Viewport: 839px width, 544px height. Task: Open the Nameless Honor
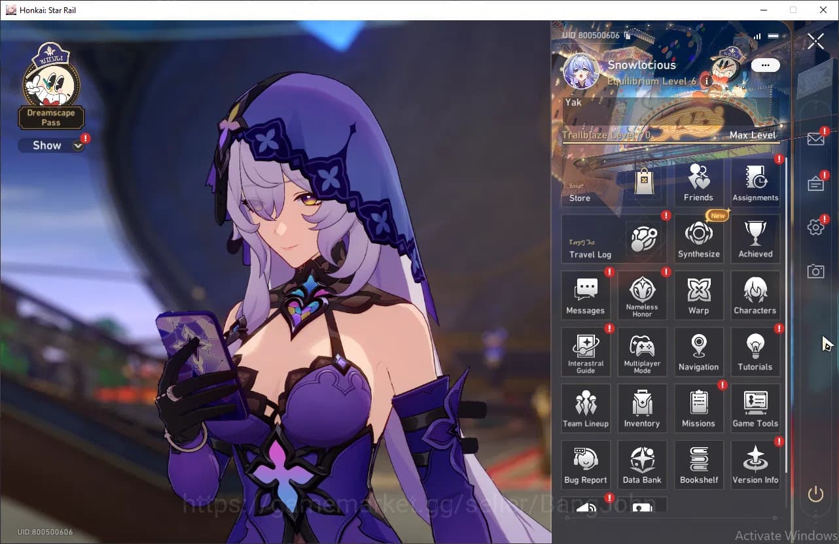click(x=642, y=296)
